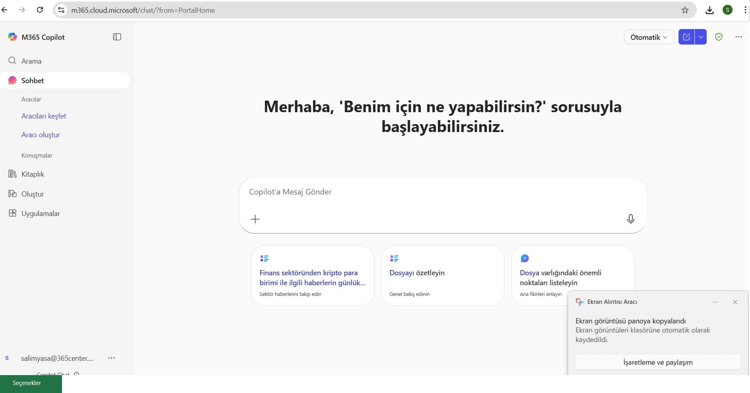The width and height of the screenshot is (750, 393).
Task: Open the browser profile S avatar
Action: pyautogui.click(x=728, y=10)
